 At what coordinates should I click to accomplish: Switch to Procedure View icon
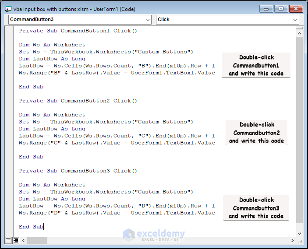(x=8, y=240)
